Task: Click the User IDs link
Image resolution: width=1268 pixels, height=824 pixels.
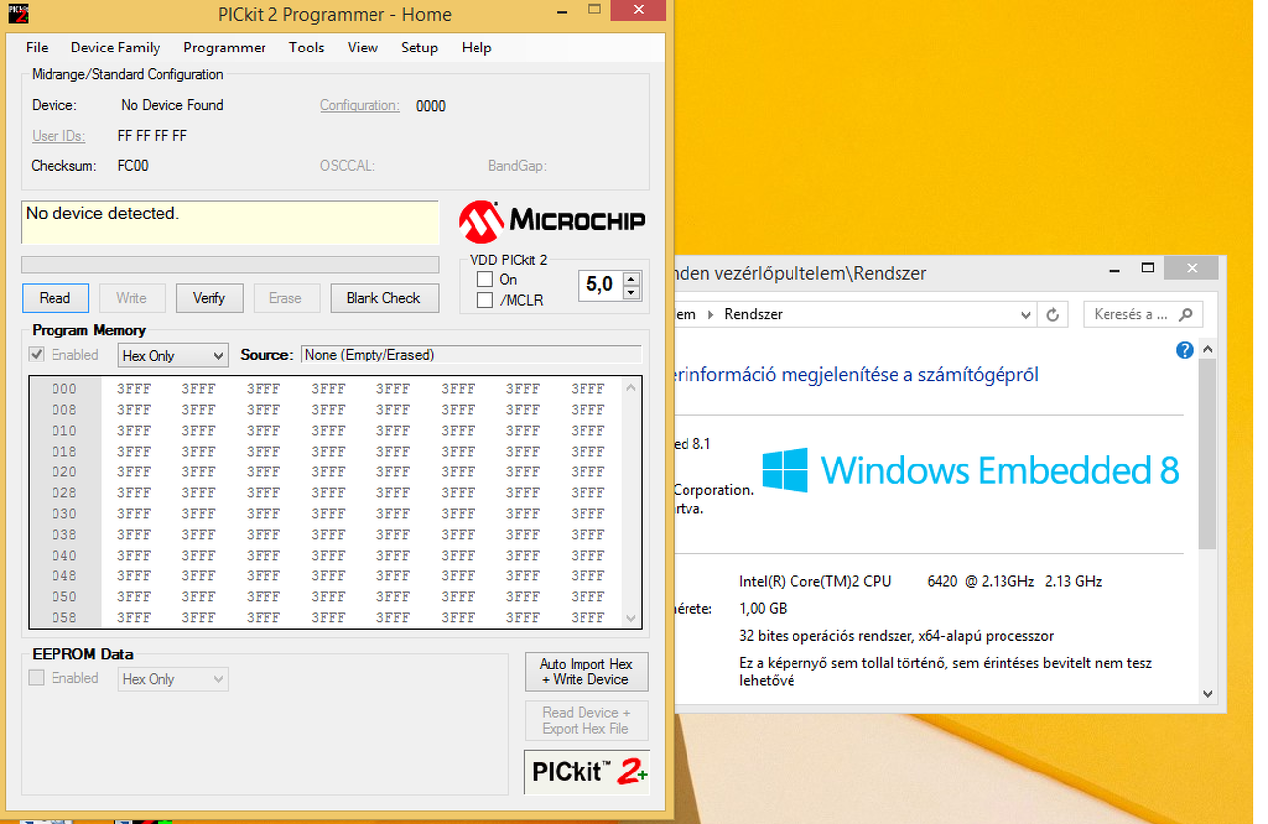Action: click(x=58, y=136)
